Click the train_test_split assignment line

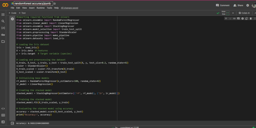(72, 63)
